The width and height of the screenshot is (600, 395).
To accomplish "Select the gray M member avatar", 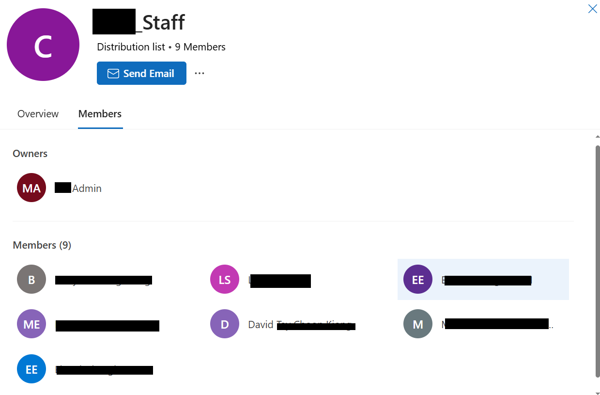I will (x=418, y=324).
